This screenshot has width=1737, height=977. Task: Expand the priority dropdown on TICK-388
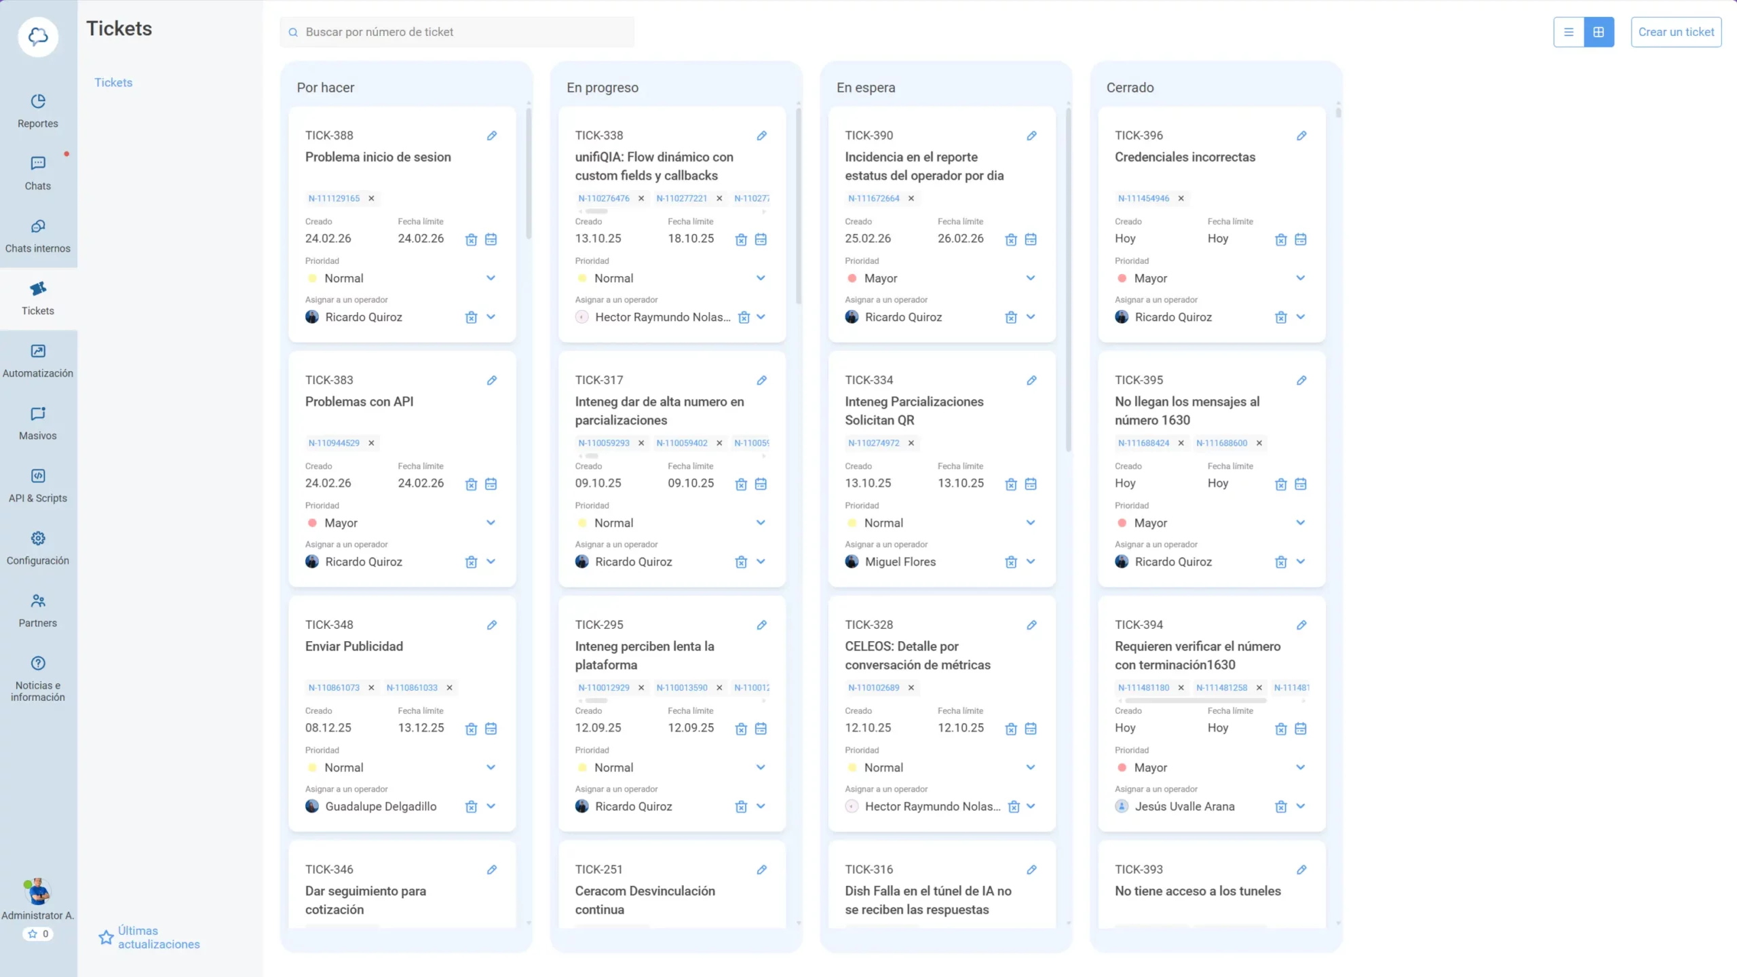(x=491, y=278)
